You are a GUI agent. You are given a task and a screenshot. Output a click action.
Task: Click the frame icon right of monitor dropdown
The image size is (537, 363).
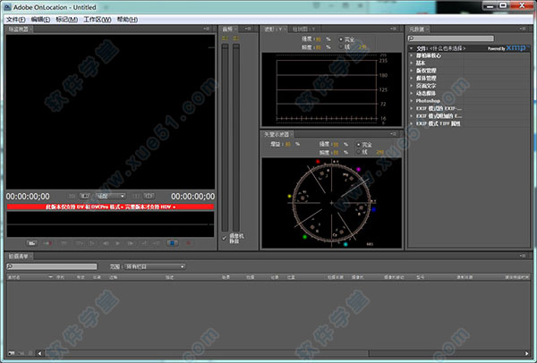click(x=149, y=196)
